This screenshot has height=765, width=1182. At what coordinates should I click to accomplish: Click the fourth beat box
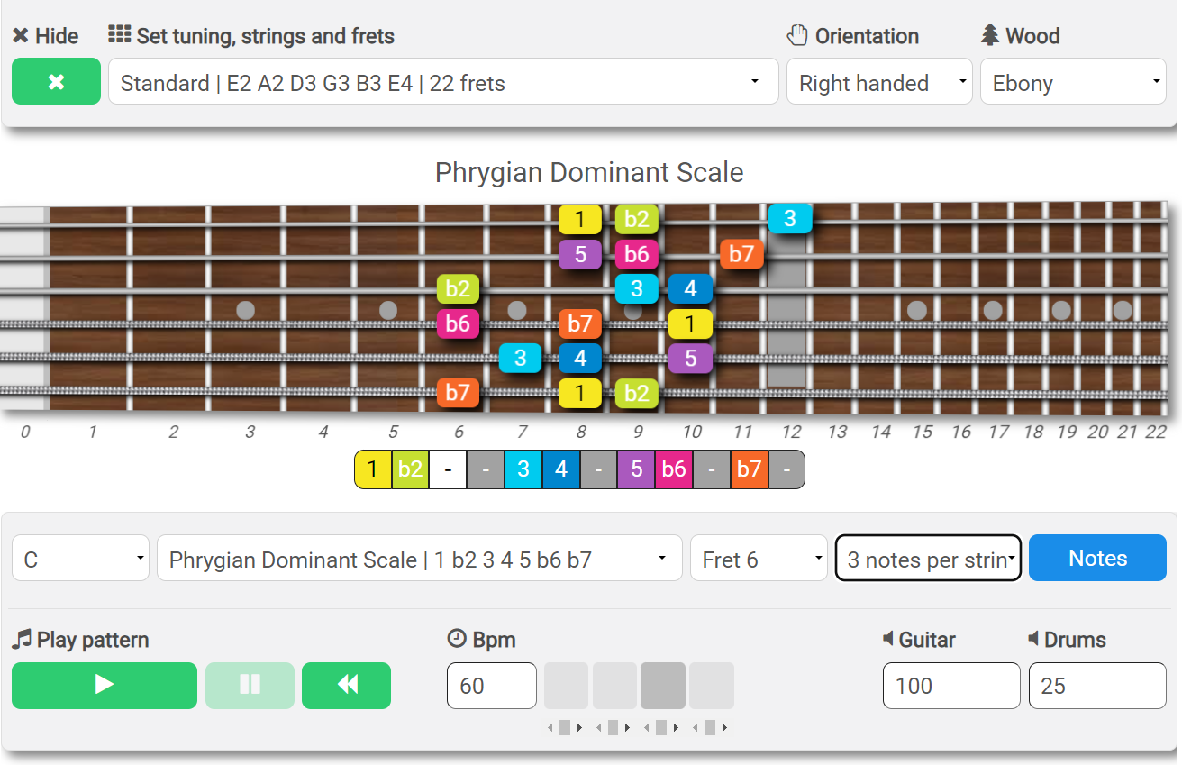[712, 686]
